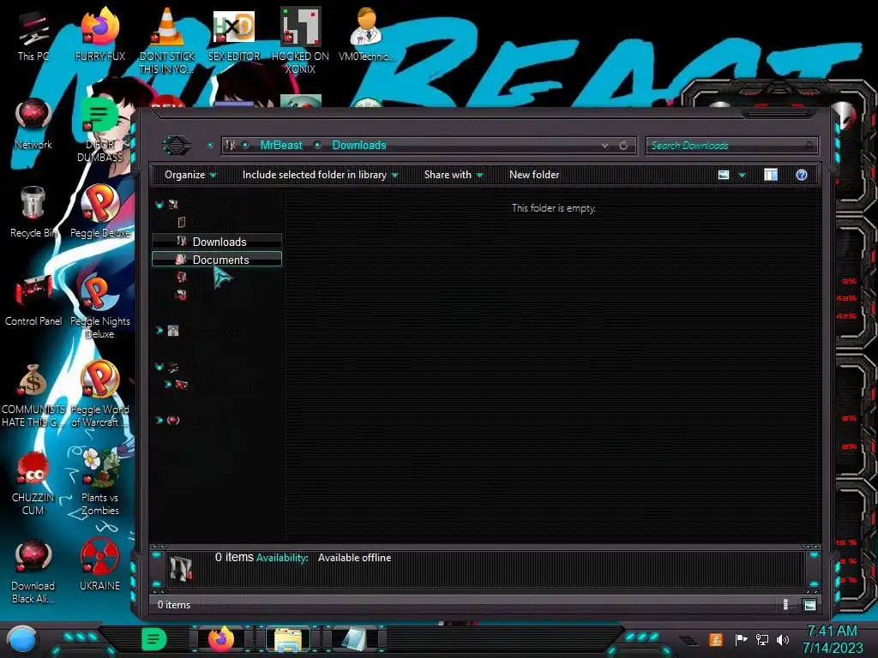This screenshot has width=878, height=658.
Task: Launch the Plants vs Zombies shortcut
Action: (x=99, y=483)
